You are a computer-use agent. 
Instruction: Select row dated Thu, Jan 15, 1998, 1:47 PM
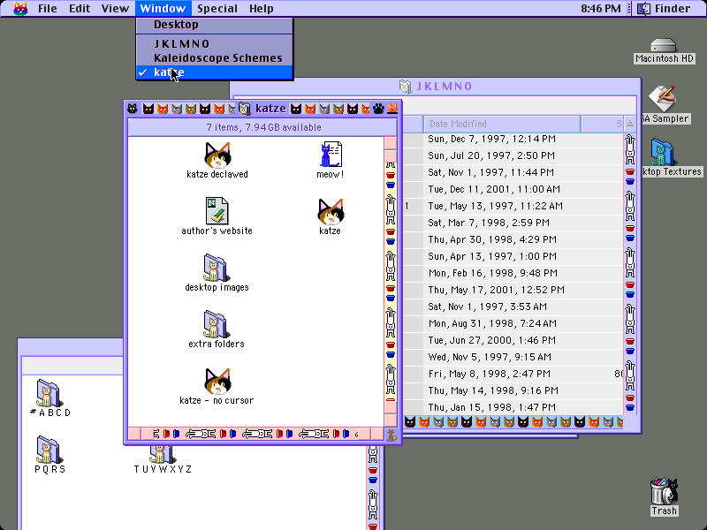[513, 407]
